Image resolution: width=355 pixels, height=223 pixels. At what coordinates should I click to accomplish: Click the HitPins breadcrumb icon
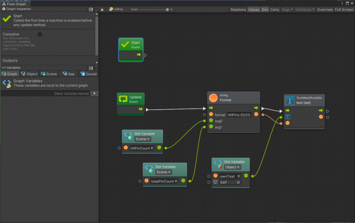112,9
